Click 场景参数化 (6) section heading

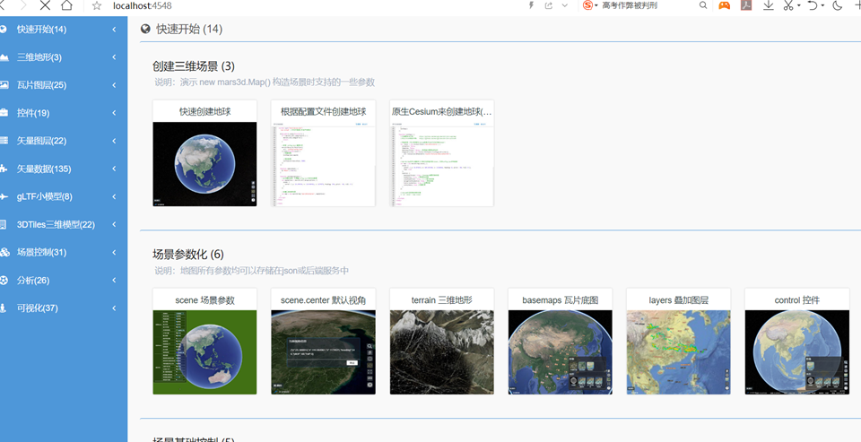coord(188,255)
